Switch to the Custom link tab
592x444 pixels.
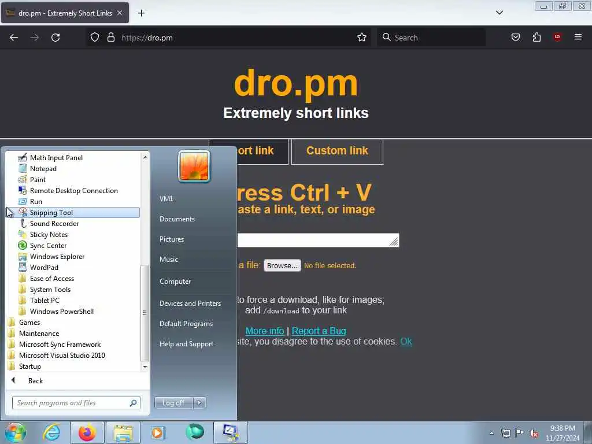coord(337,151)
